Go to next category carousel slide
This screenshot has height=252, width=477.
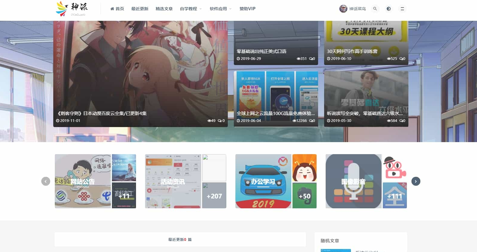tap(416, 181)
